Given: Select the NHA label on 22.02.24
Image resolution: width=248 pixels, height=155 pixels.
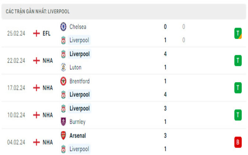Looking at the screenshot, I should click(48, 60).
